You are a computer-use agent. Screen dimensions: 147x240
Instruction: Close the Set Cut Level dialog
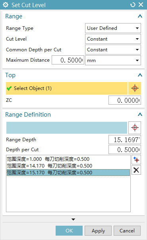click(141, 5)
